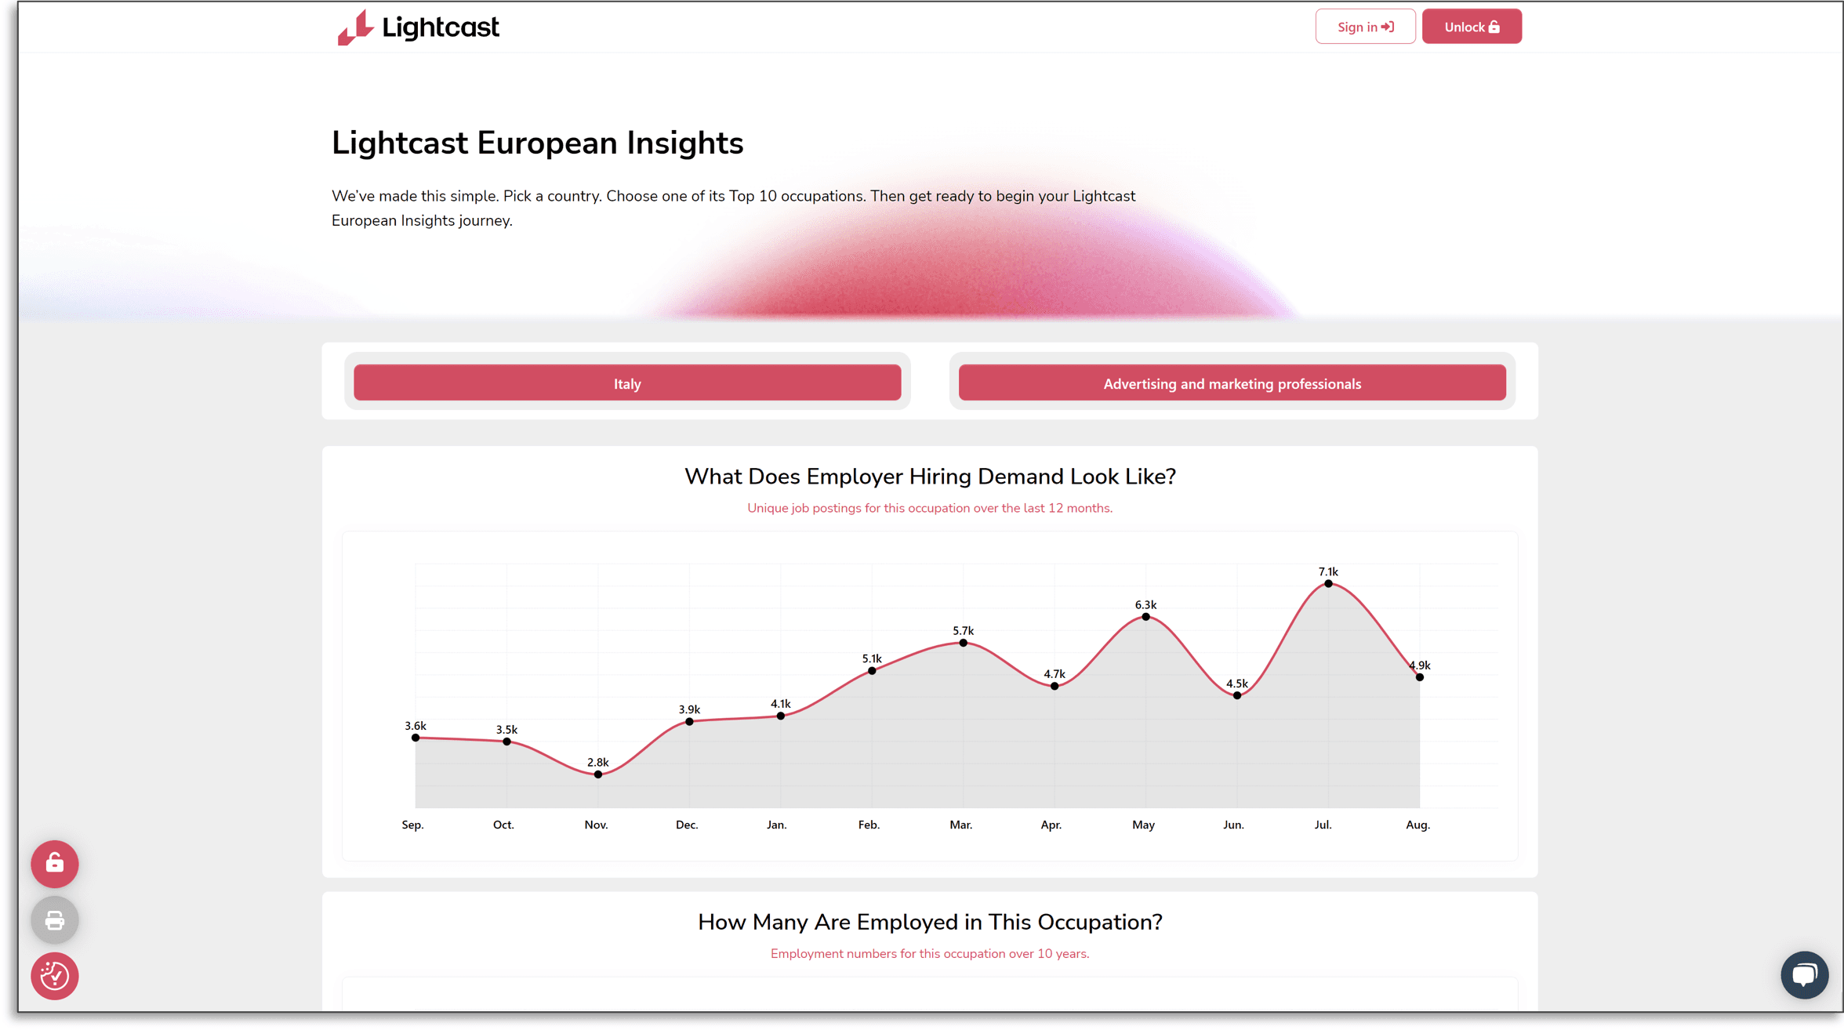Open the Italy country dropdown

pyautogui.click(x=626, y=383)
